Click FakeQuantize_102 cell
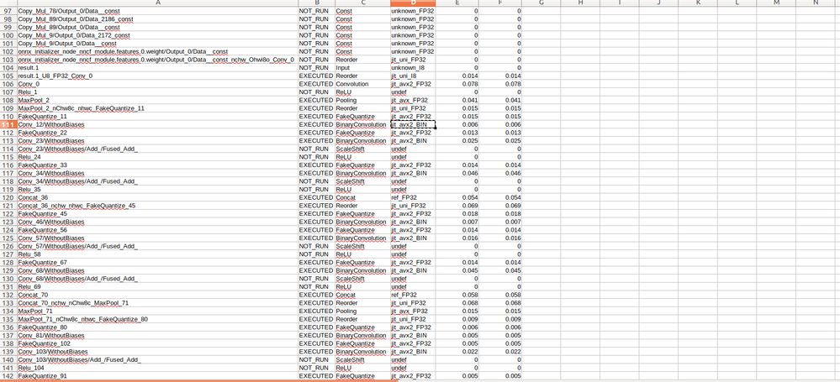 pyautogui.click(x=157, y=343)
